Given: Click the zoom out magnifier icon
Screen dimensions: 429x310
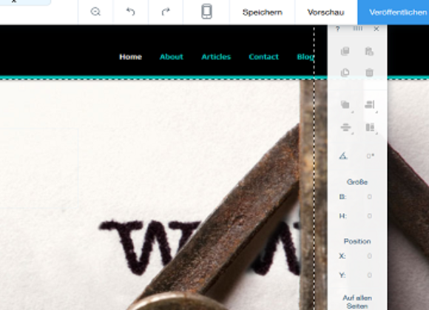Looking at the screenshot, I should coord(95,12).
